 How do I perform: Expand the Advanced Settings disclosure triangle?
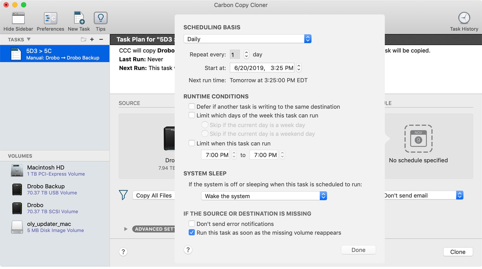(x=126, y=229)
